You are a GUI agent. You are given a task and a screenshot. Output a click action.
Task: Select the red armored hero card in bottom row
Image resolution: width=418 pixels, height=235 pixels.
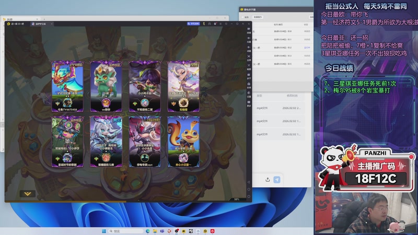click(x=145, y=142)
